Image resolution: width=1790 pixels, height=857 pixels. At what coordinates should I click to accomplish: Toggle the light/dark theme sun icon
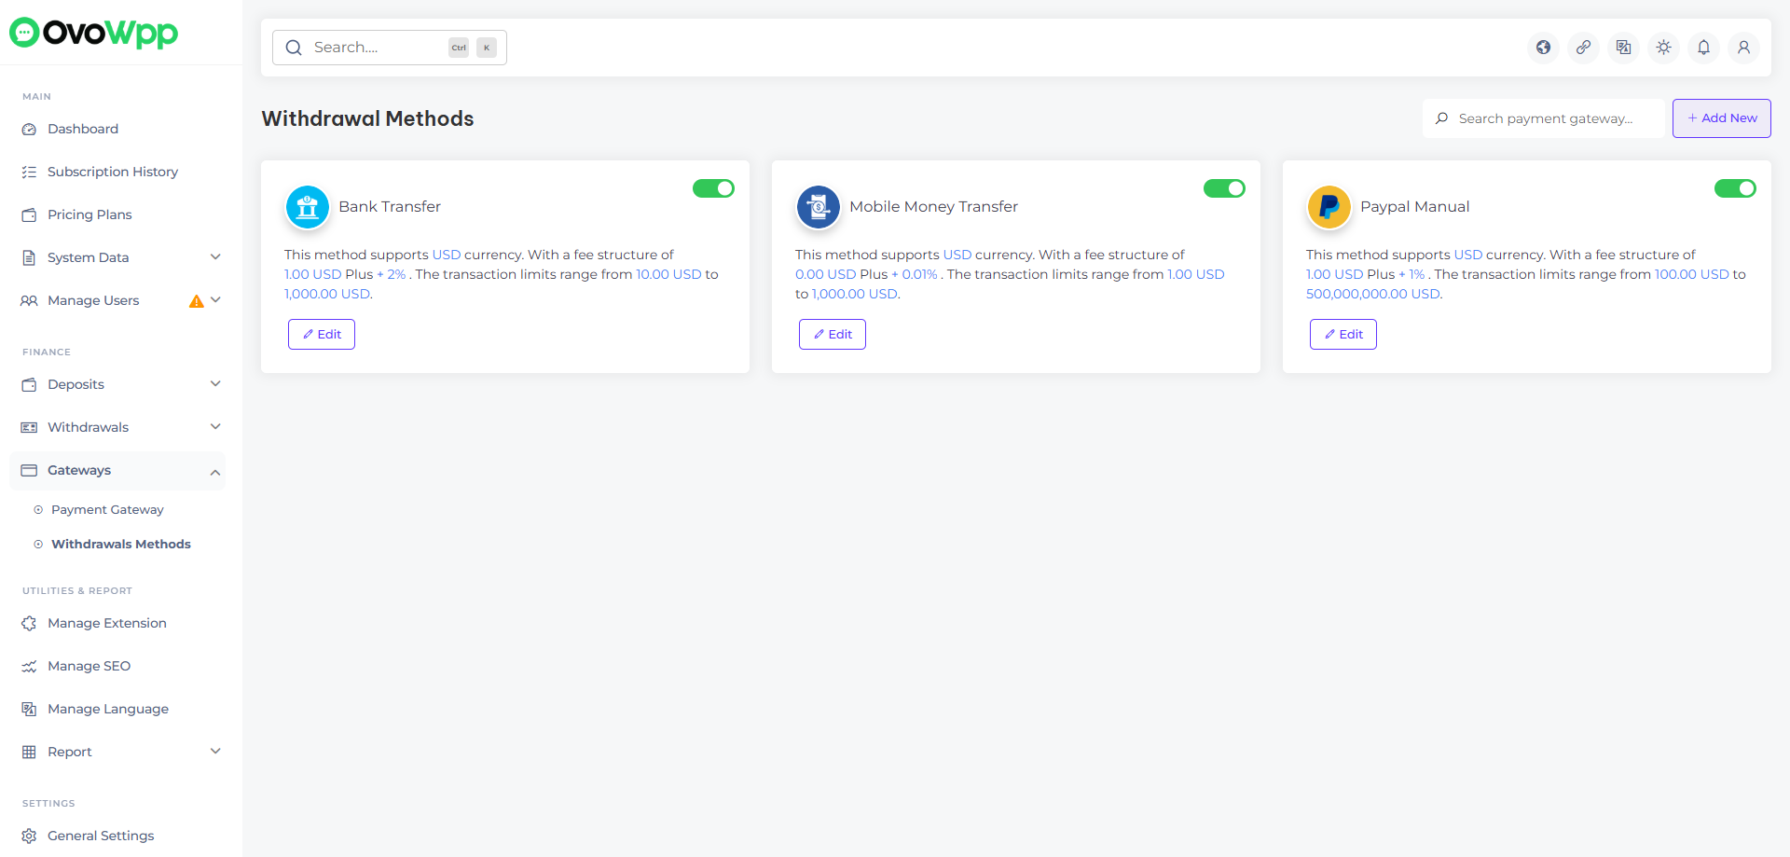coord(1663,48)
